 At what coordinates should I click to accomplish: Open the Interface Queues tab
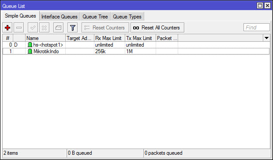tap(60, 17)
